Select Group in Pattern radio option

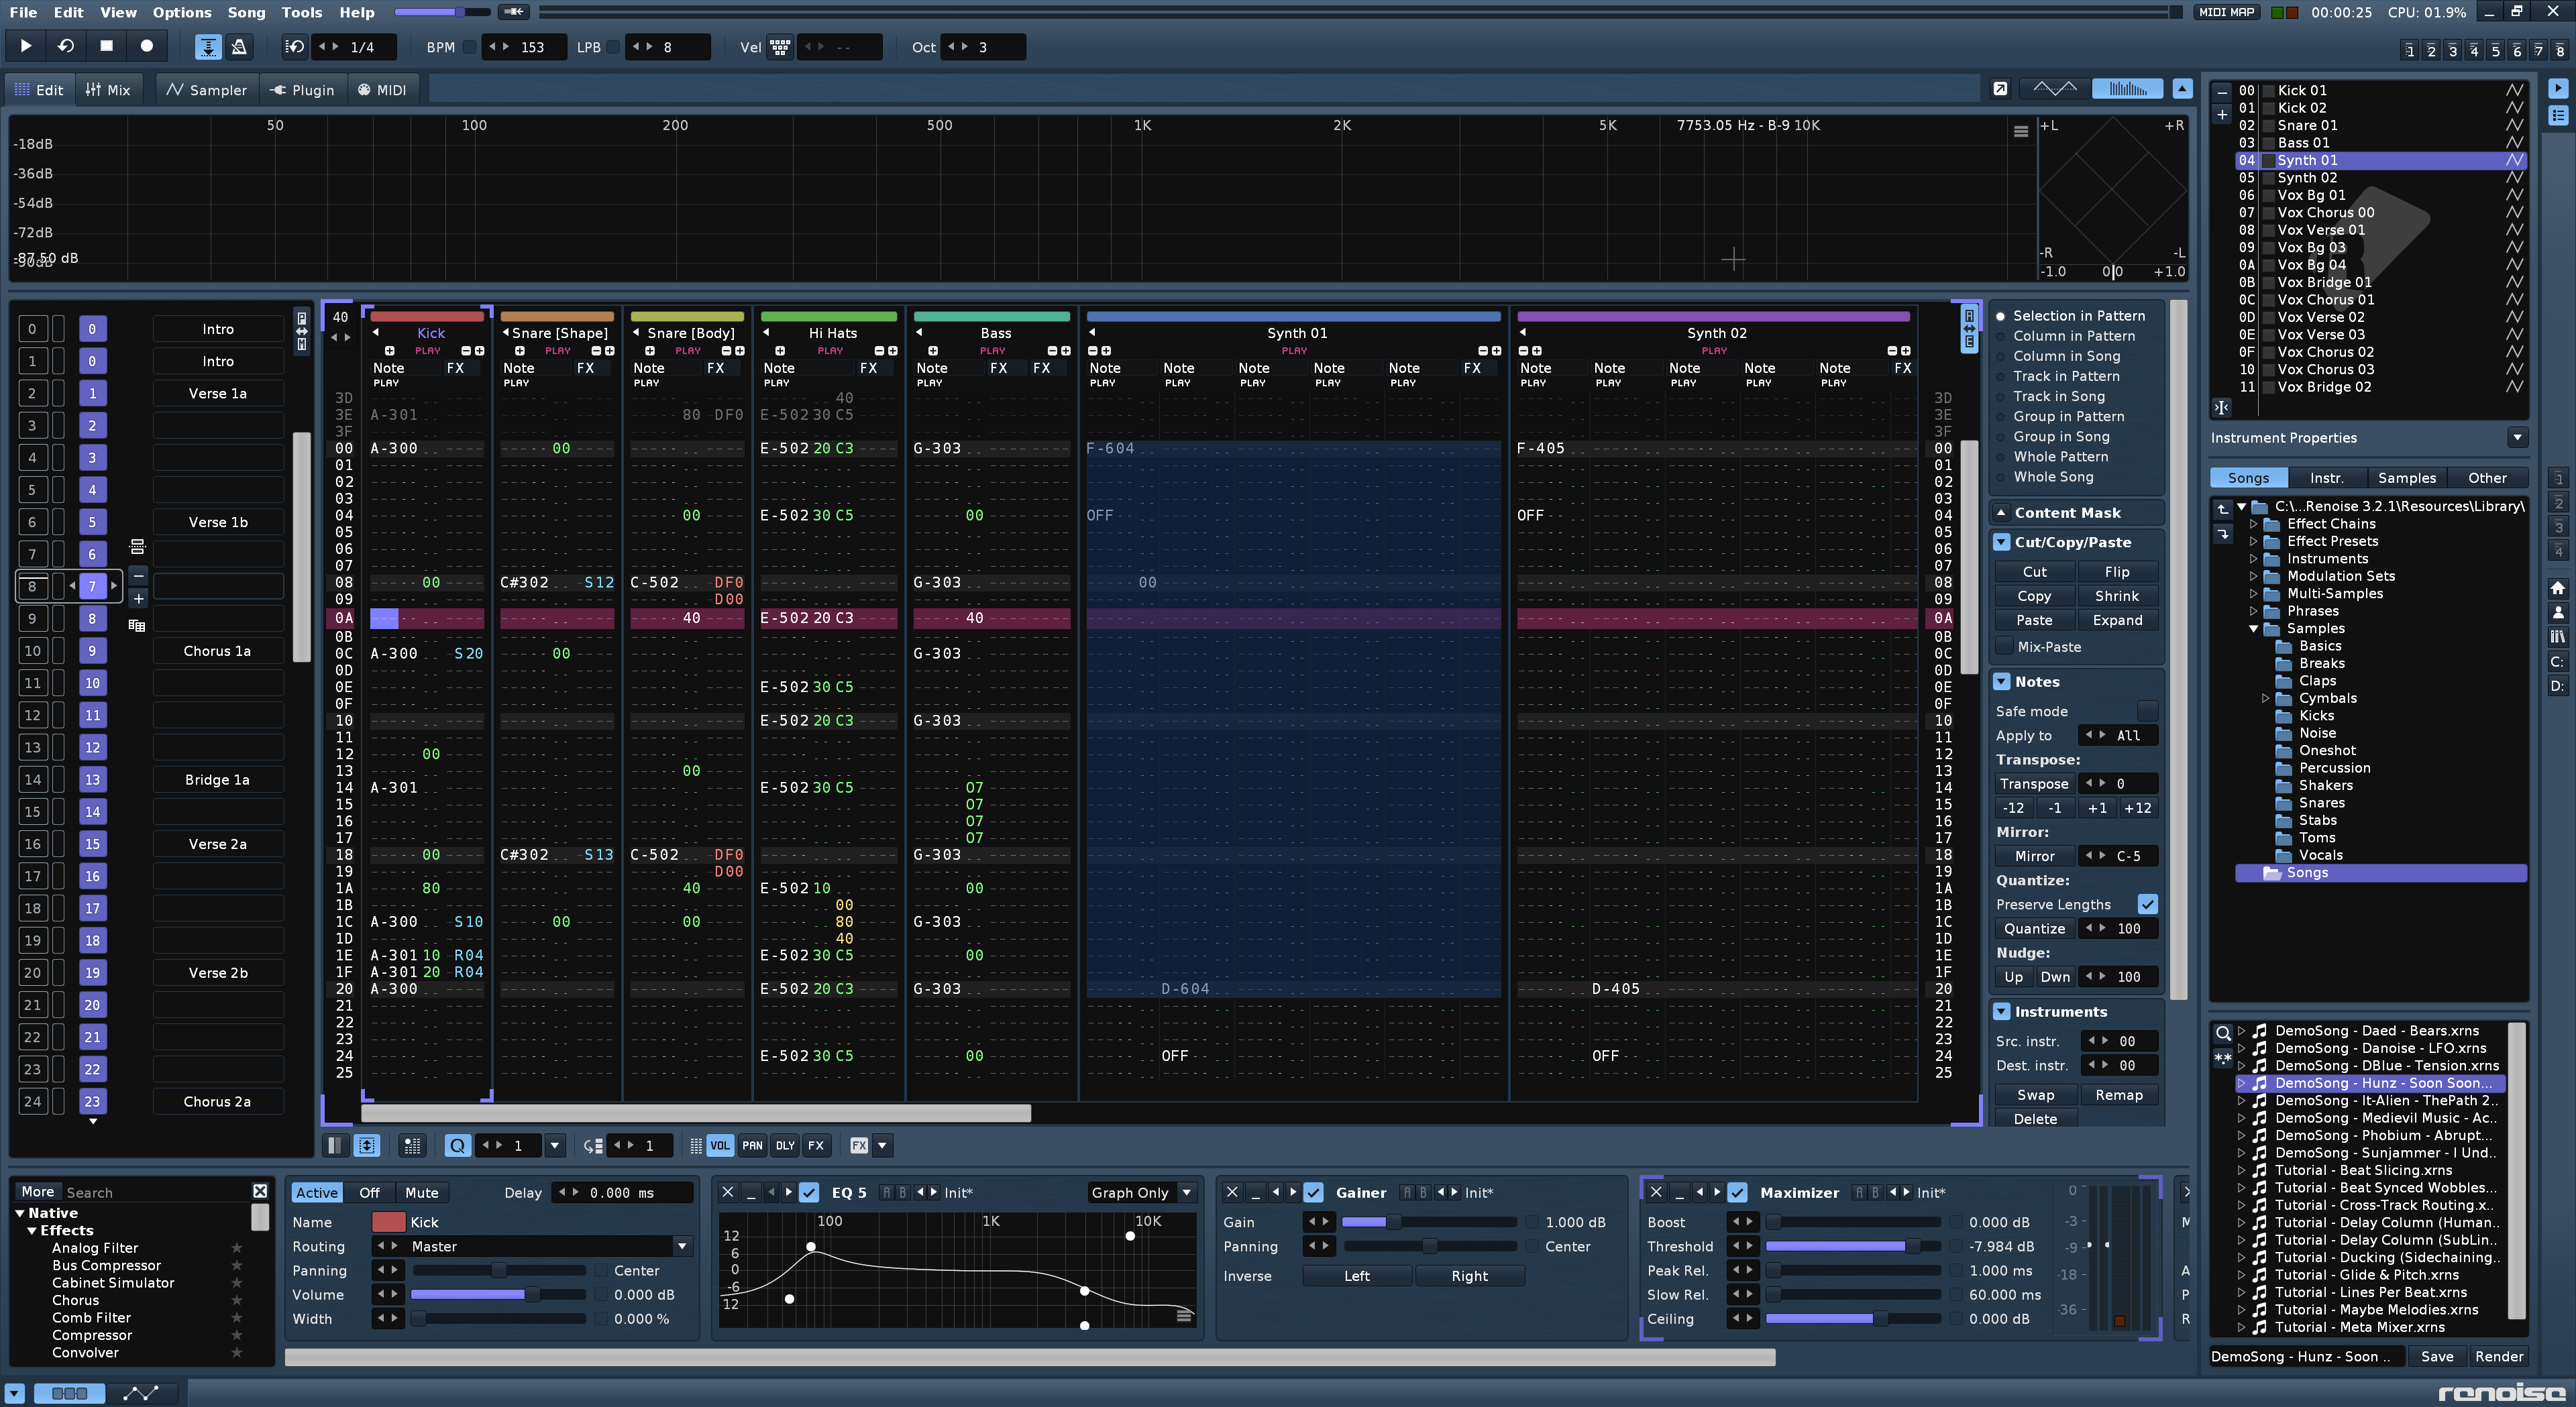(2068, 416)
